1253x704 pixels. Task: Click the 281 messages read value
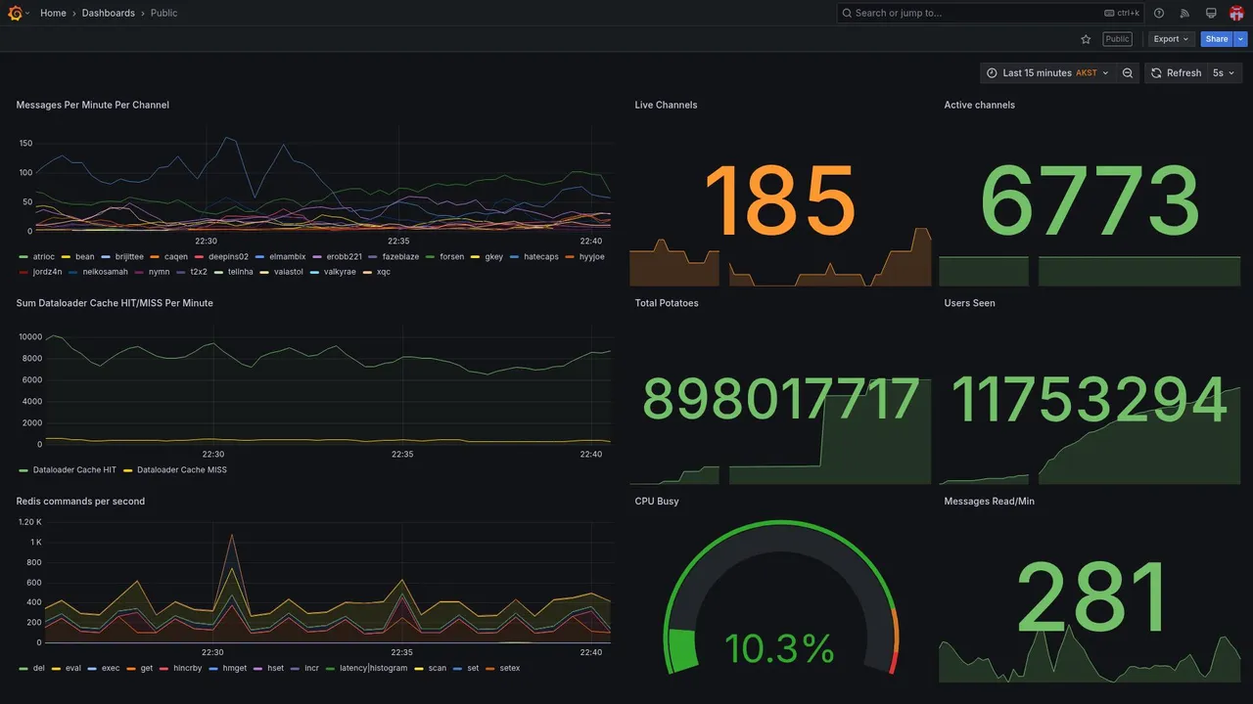(1092, 596)
